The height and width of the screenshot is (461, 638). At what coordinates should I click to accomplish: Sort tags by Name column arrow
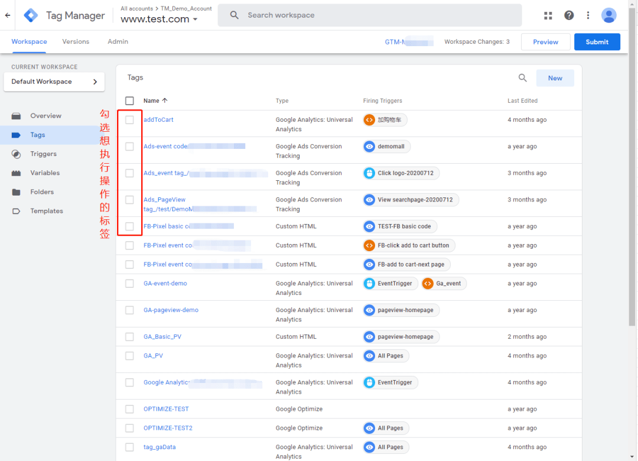pos(165,100)
